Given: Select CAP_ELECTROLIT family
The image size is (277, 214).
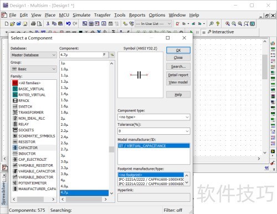Looking at the screenshot, I should (33, 159).
